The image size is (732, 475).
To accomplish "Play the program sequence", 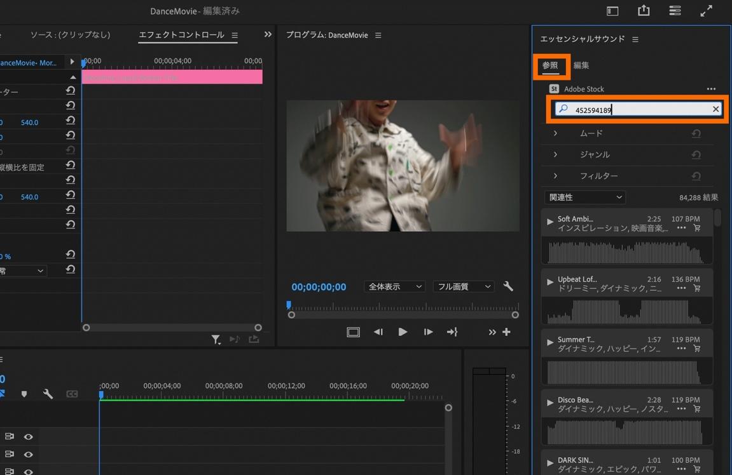I will click(403, 332).
